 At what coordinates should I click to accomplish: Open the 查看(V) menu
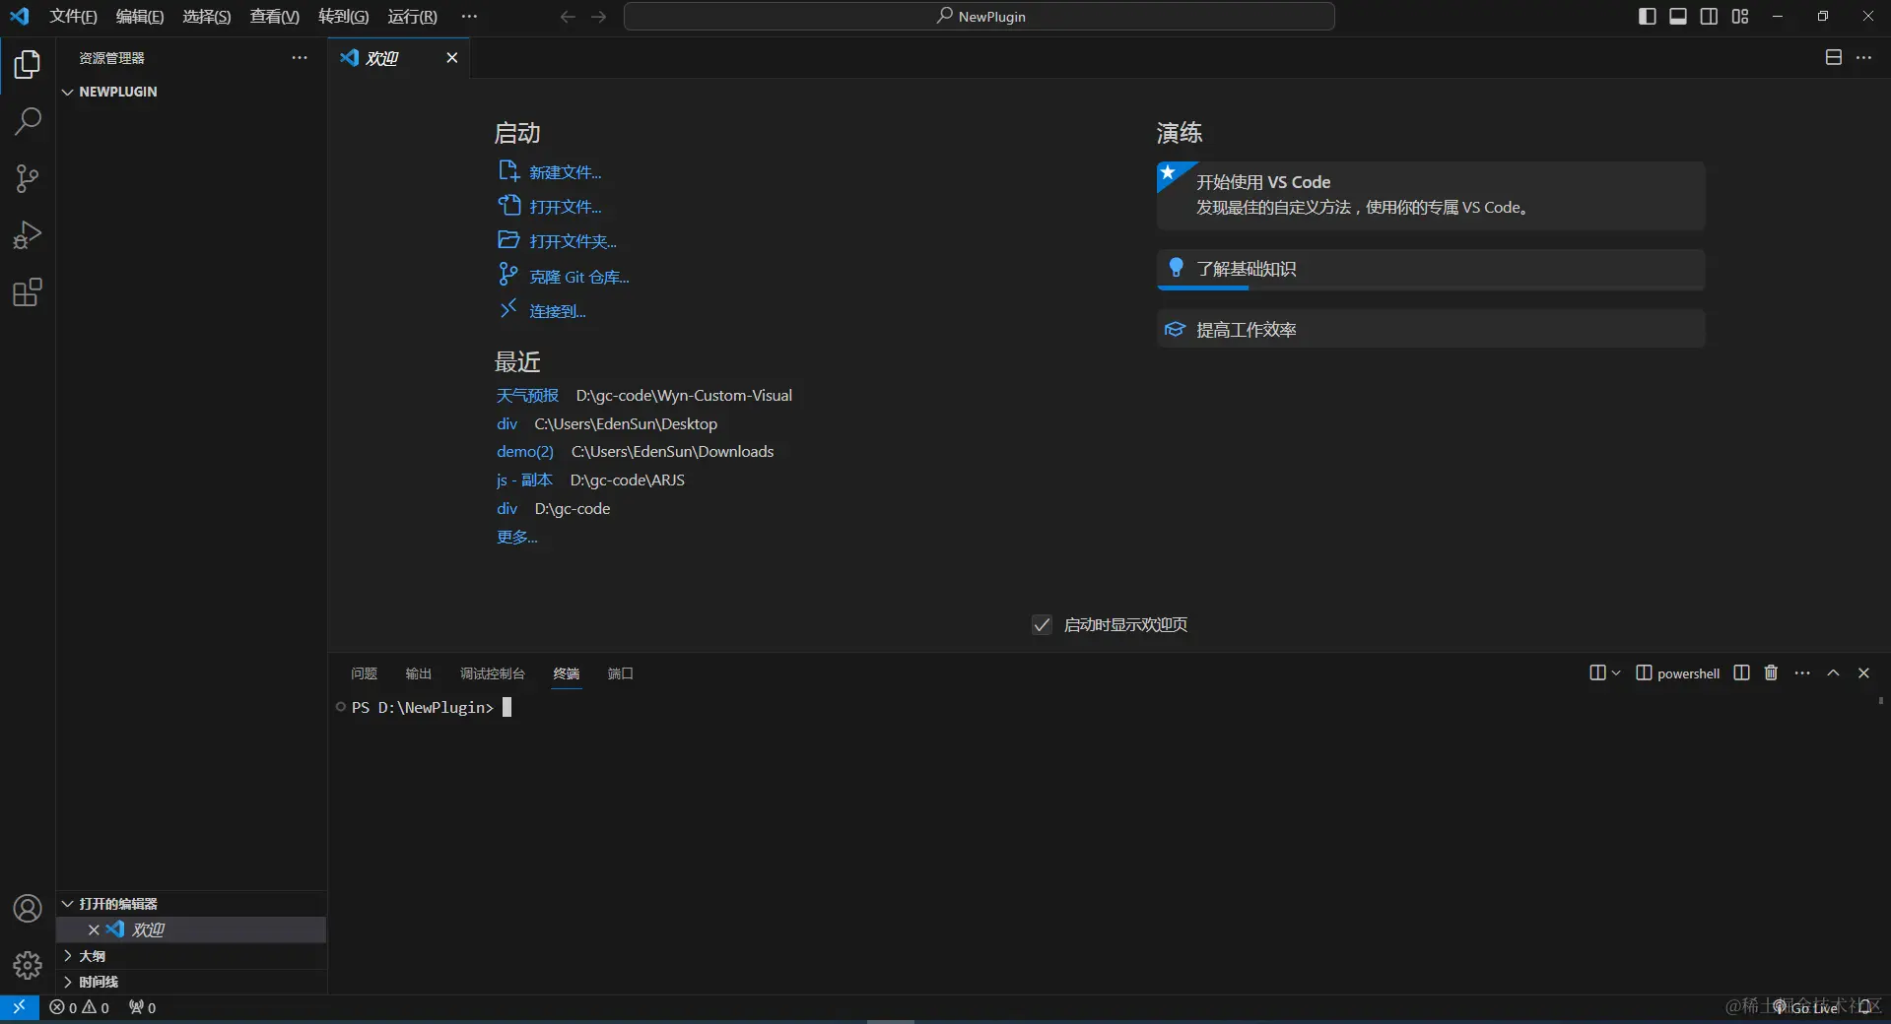point(275,17)
